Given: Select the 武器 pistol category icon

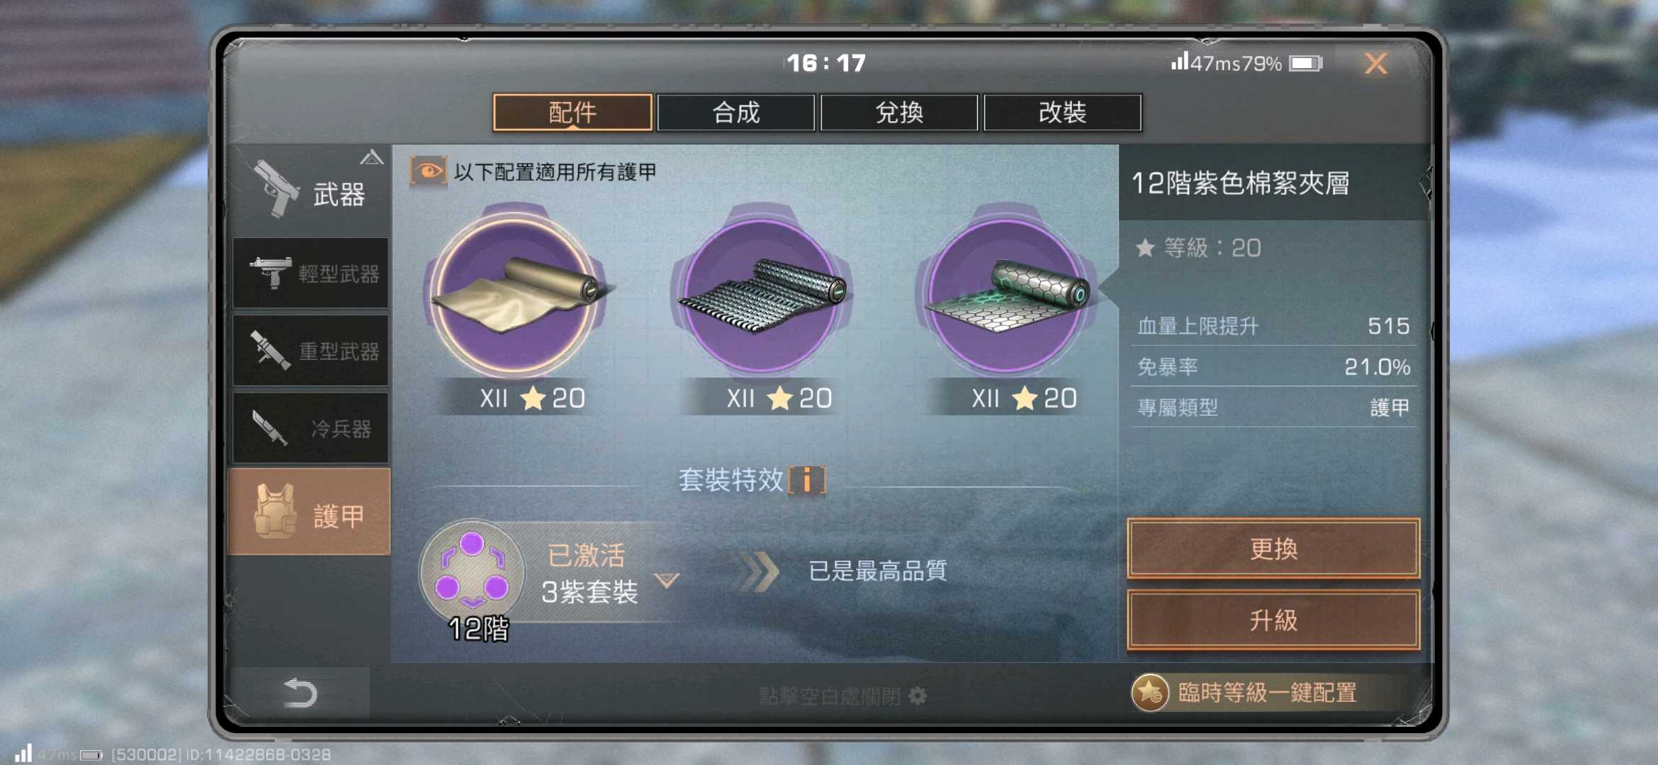Looking at the screenshot, I should click(x=277, y=188).
